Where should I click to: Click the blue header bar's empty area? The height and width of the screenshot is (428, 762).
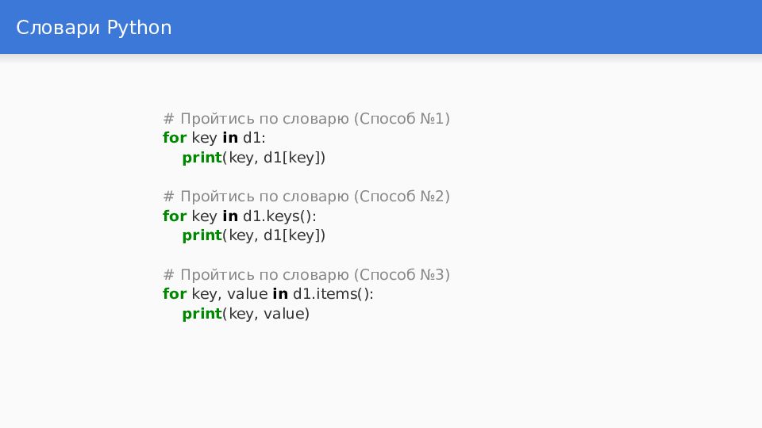click(x=467, y=27)
